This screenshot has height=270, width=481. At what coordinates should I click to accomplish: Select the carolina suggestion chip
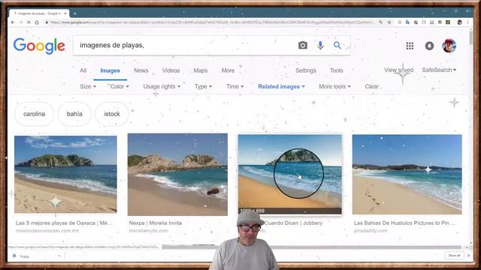(x=34, y=114)
